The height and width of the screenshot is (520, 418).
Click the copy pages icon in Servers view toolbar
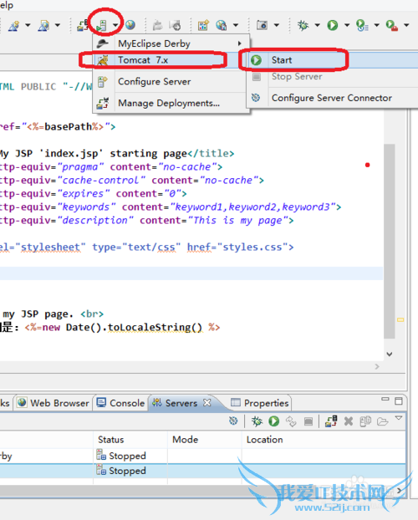pyautogui.click(x=365, y=421)
